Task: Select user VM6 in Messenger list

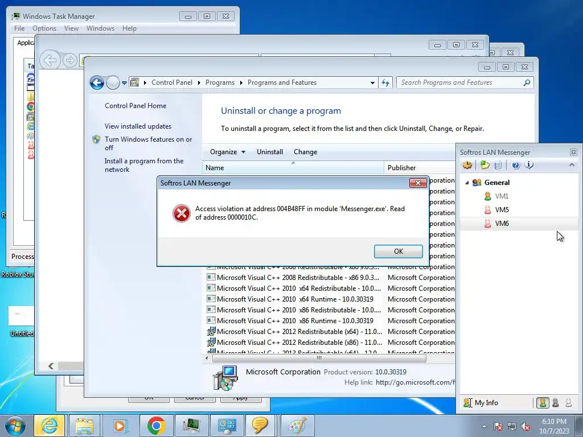Action: coord(519,223)
